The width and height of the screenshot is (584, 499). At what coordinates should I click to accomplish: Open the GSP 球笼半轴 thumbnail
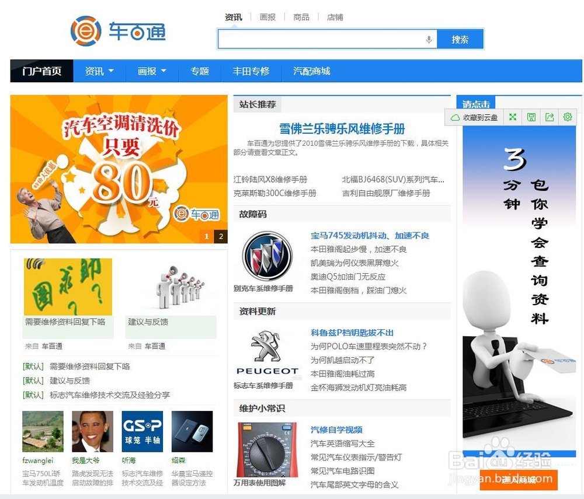[142, 431]
